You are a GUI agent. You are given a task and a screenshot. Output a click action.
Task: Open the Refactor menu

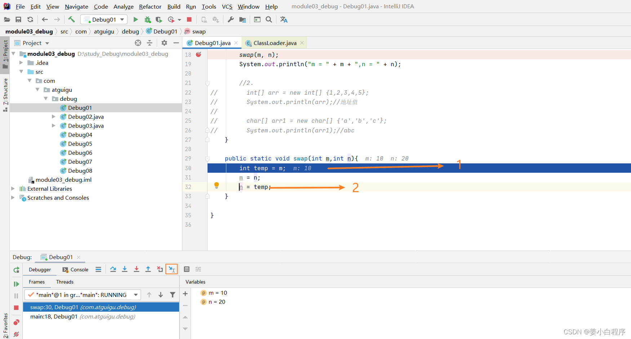[150, 6]
